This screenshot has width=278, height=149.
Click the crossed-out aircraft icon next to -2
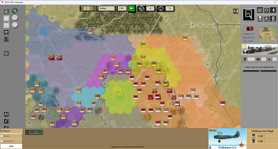pyautogui.click(x=141, y=9)
